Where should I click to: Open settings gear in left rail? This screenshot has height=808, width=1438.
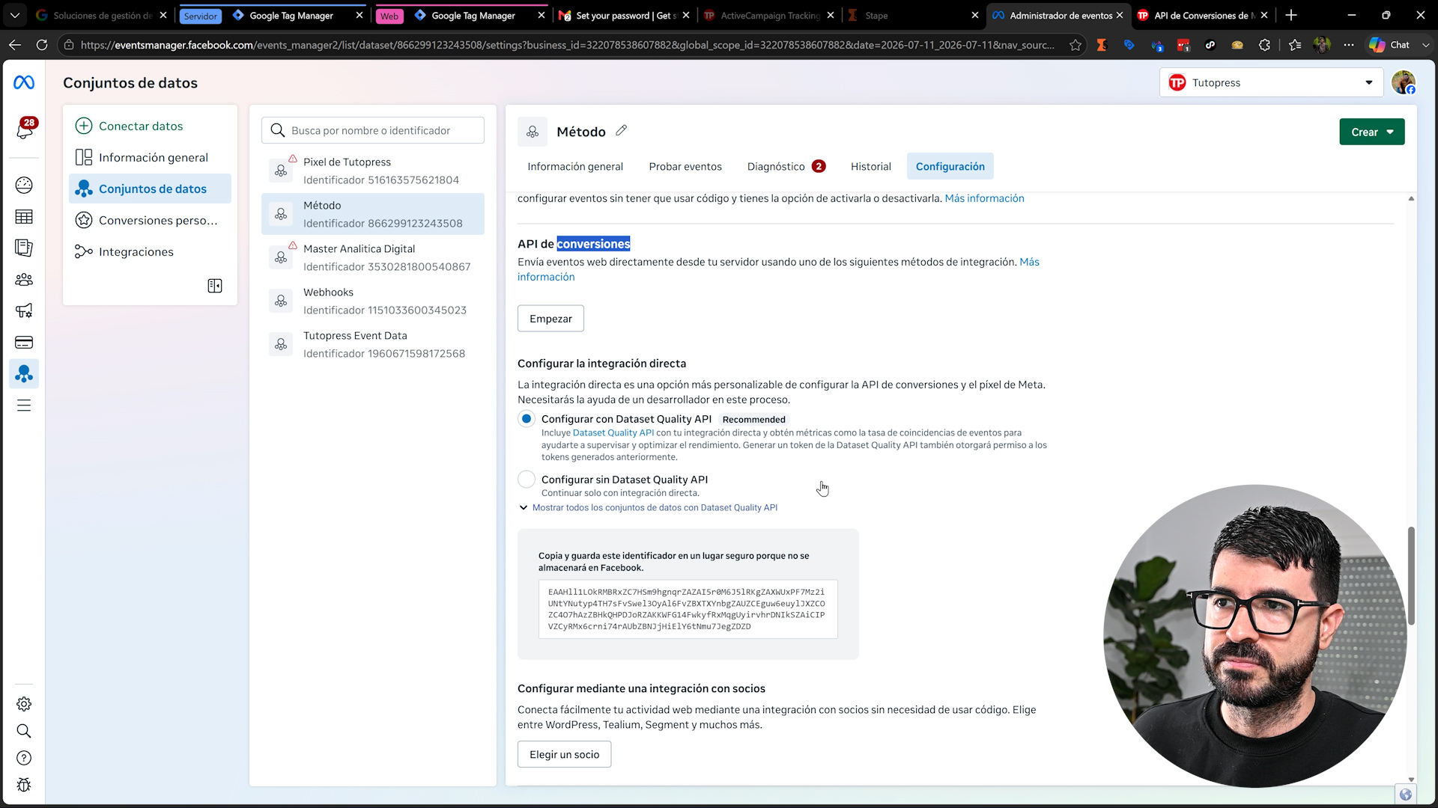24,704
